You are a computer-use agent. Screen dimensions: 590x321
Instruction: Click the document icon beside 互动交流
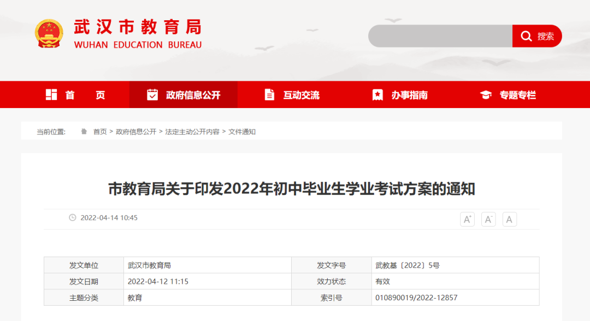click(x=269, y=94)
